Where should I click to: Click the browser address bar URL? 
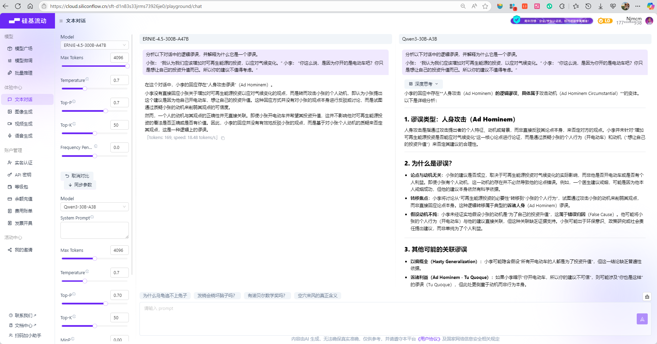[x=126, y=6]
